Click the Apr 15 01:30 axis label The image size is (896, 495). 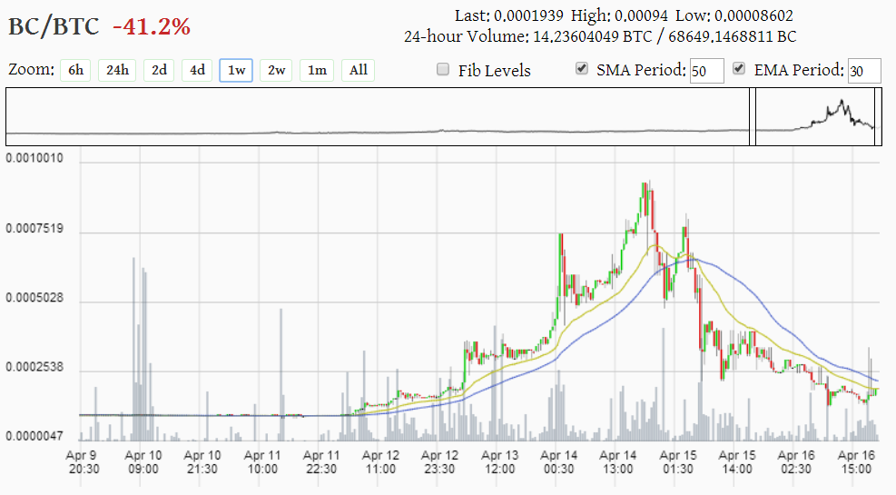[x=678, y=462]
